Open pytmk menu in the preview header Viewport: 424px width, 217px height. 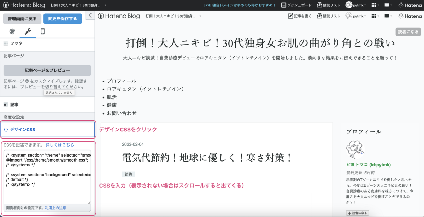click(x=355, y=16)
